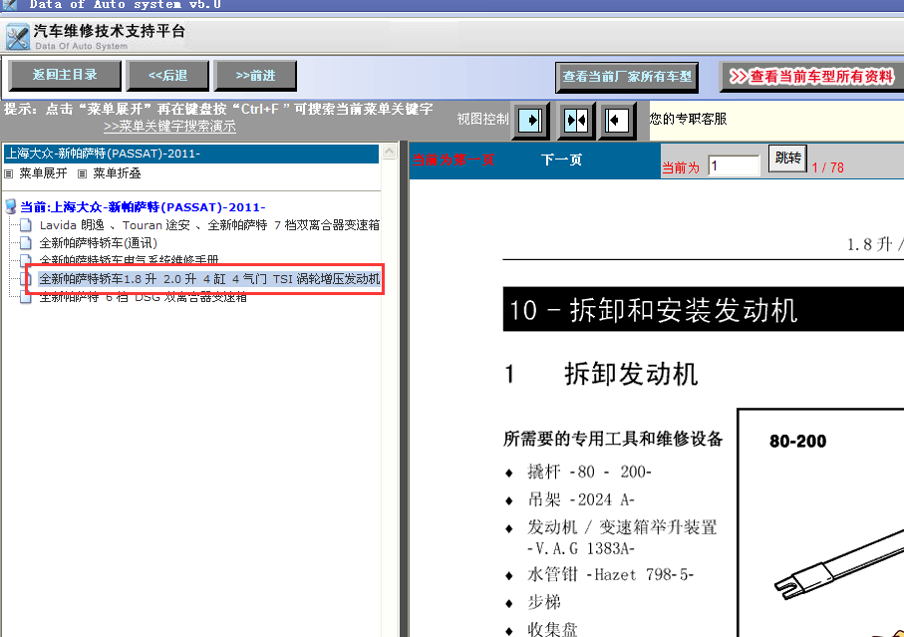The height and width of the screenshot is (637, 904).
Task: Click the 您的专职客服 text
Action: pyautogui.click(x=688, y=119)
